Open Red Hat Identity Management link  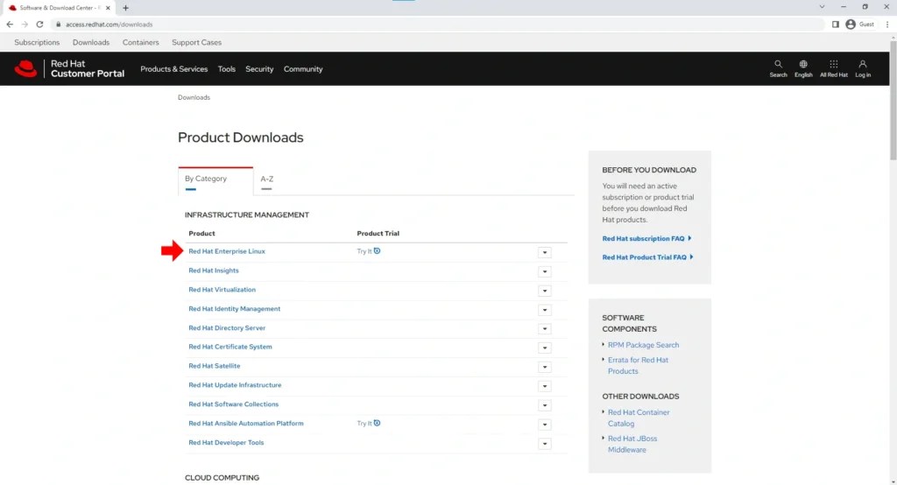[234, 309]
